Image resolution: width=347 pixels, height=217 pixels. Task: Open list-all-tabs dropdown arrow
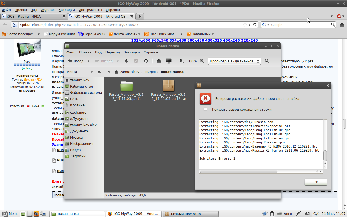pyautogui.click(x=332, y=16)
